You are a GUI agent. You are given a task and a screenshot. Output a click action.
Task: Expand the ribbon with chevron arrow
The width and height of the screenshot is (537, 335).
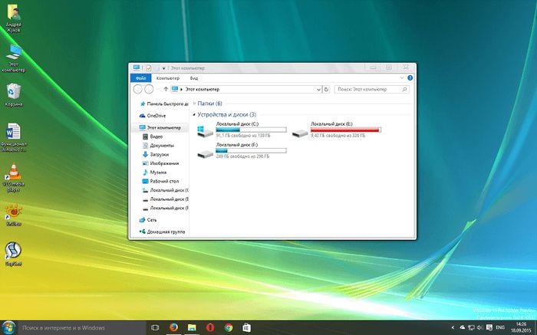(x=404, y=77)
